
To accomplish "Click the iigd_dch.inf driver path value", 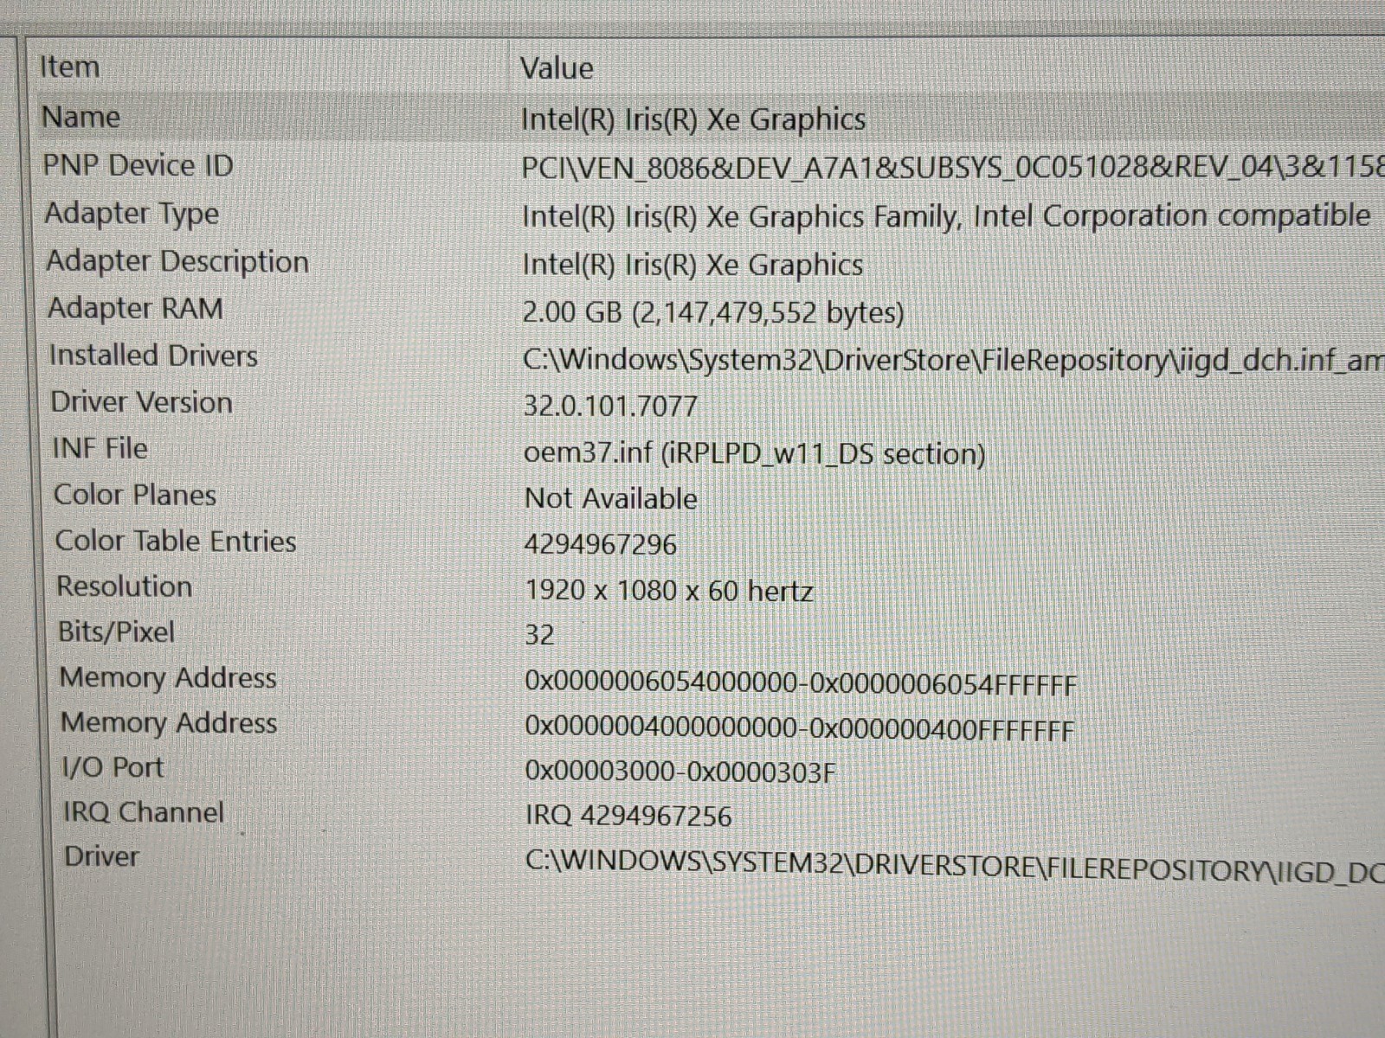I will [953, 359].
